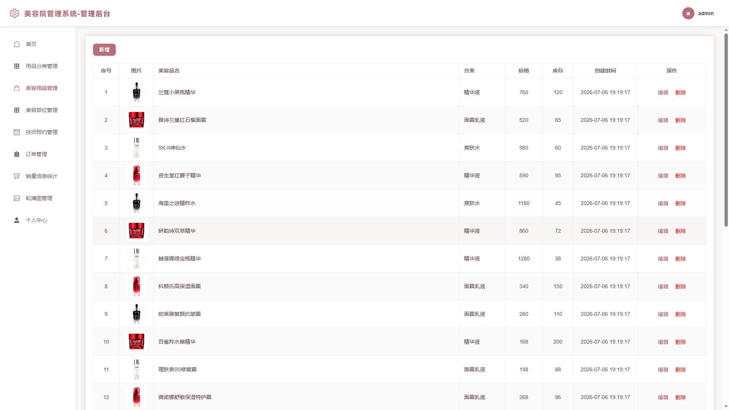This screenshot has width=729, height=410.
Task: Click the grid icon beside 用品分类管理
Action: 17,66
